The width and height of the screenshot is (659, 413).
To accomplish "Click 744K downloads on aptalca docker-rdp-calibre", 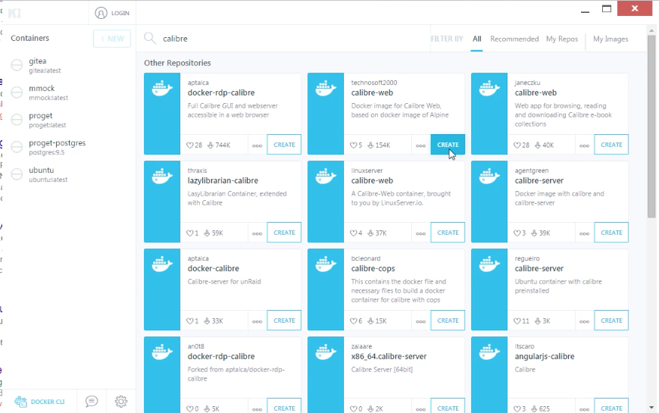I will (219, 145).
